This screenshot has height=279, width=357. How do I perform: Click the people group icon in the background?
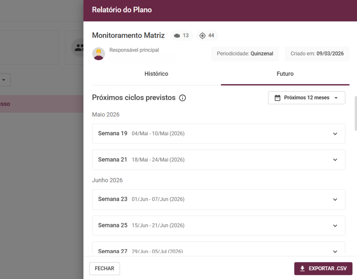coord(79,47)
